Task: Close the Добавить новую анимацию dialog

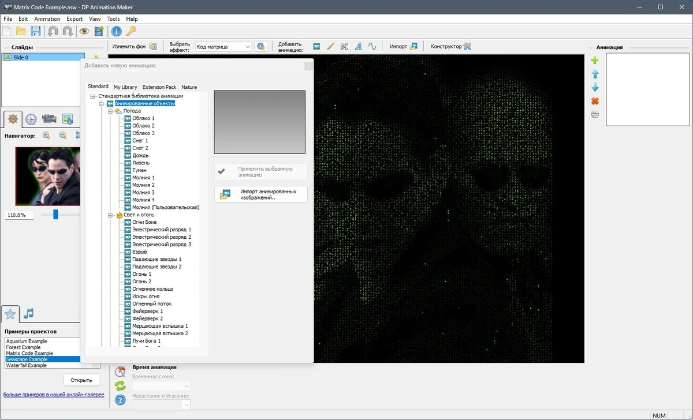Action: 308,66
